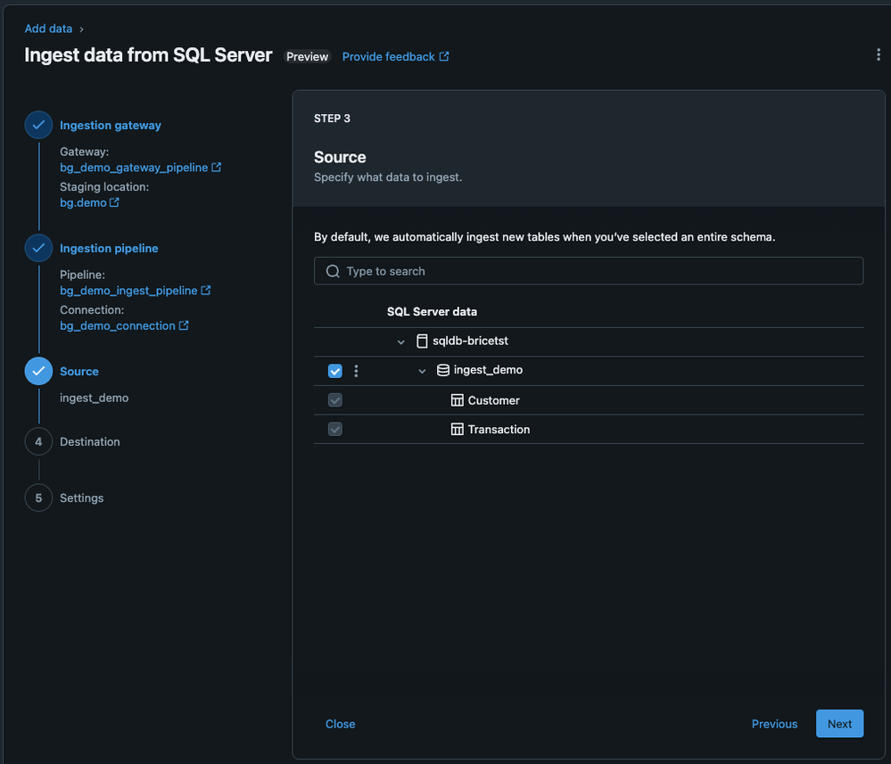Select the Transaction table row label
The width and height of the screenshot is (891, 764).
tap(499, 429)
